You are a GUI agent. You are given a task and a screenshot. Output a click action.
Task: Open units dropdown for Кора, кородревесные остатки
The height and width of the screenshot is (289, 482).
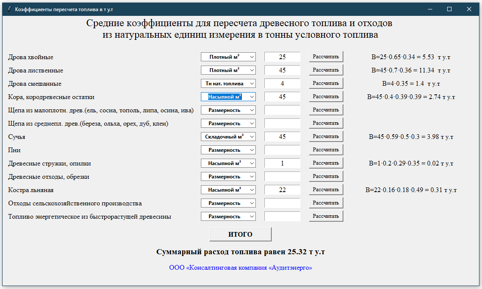(x=228, y=97)
